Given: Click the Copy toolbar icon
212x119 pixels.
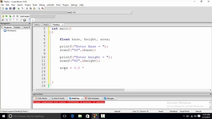Looking at the screenshot, I should [x=30, y=9].
